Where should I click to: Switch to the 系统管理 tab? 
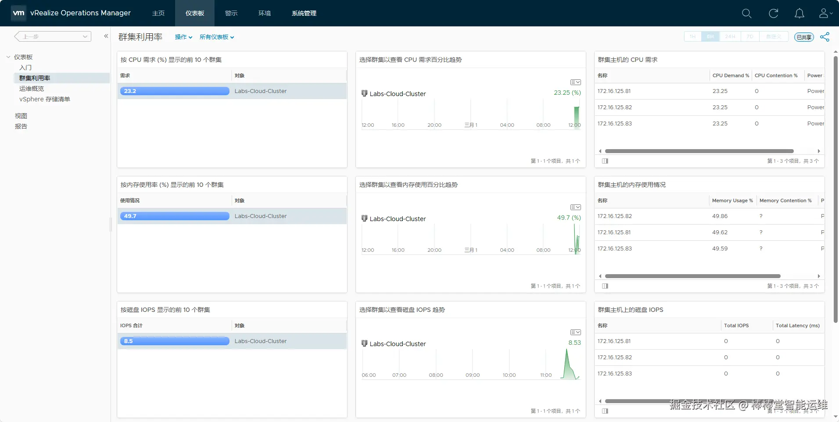(304, 13)
